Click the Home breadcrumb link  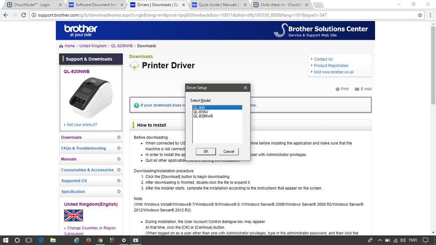point(69,46)
